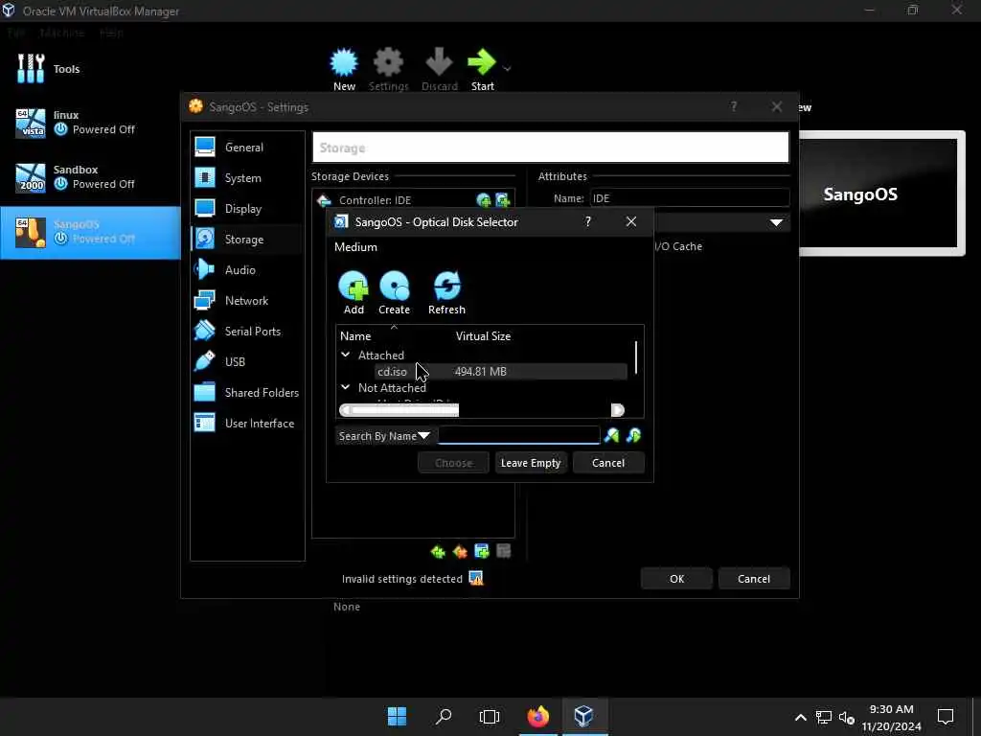Open Display settings category

[247, 208]
